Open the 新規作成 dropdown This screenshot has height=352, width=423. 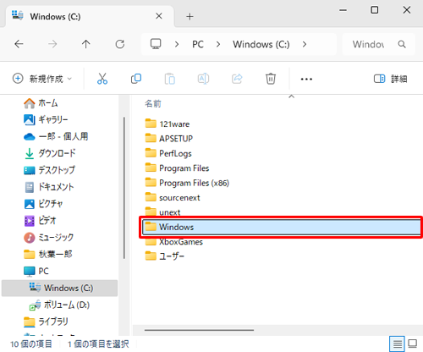pyautogui.click(x=42, y=79)
